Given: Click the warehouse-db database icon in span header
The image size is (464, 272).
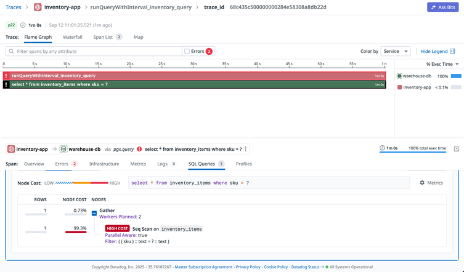Looking at the screenshot, I should (63, 149).
